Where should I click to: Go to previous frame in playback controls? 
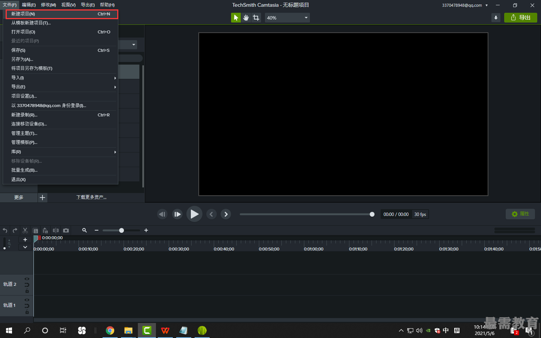pyautogui.click(x=162, y=214)
